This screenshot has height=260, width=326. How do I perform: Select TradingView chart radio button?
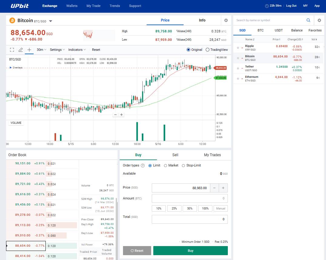208,50
